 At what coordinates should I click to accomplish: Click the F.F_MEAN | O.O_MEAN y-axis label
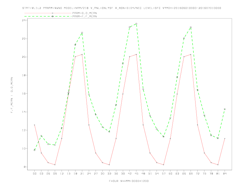point(12,95)
